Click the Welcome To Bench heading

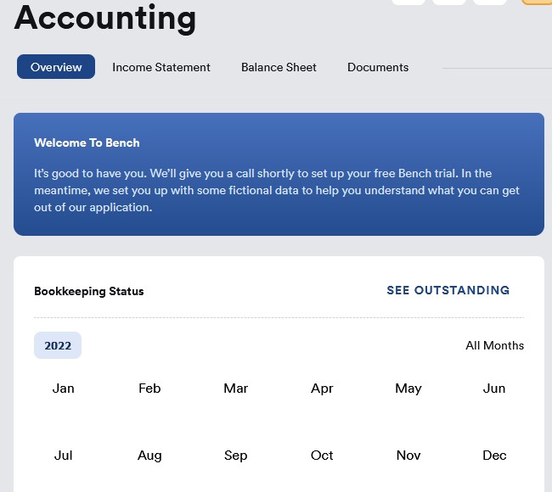[87, 143]
